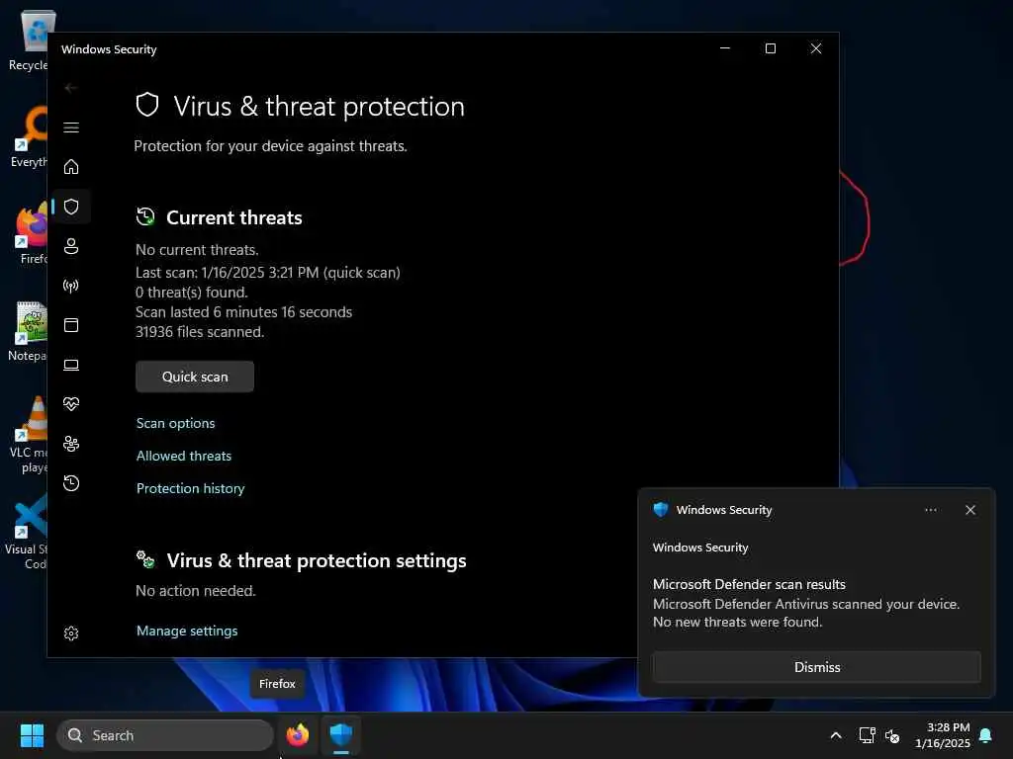Go back using the back arrow
The height and width of the screenshot is (759, 1013).
tap(71, 88)
